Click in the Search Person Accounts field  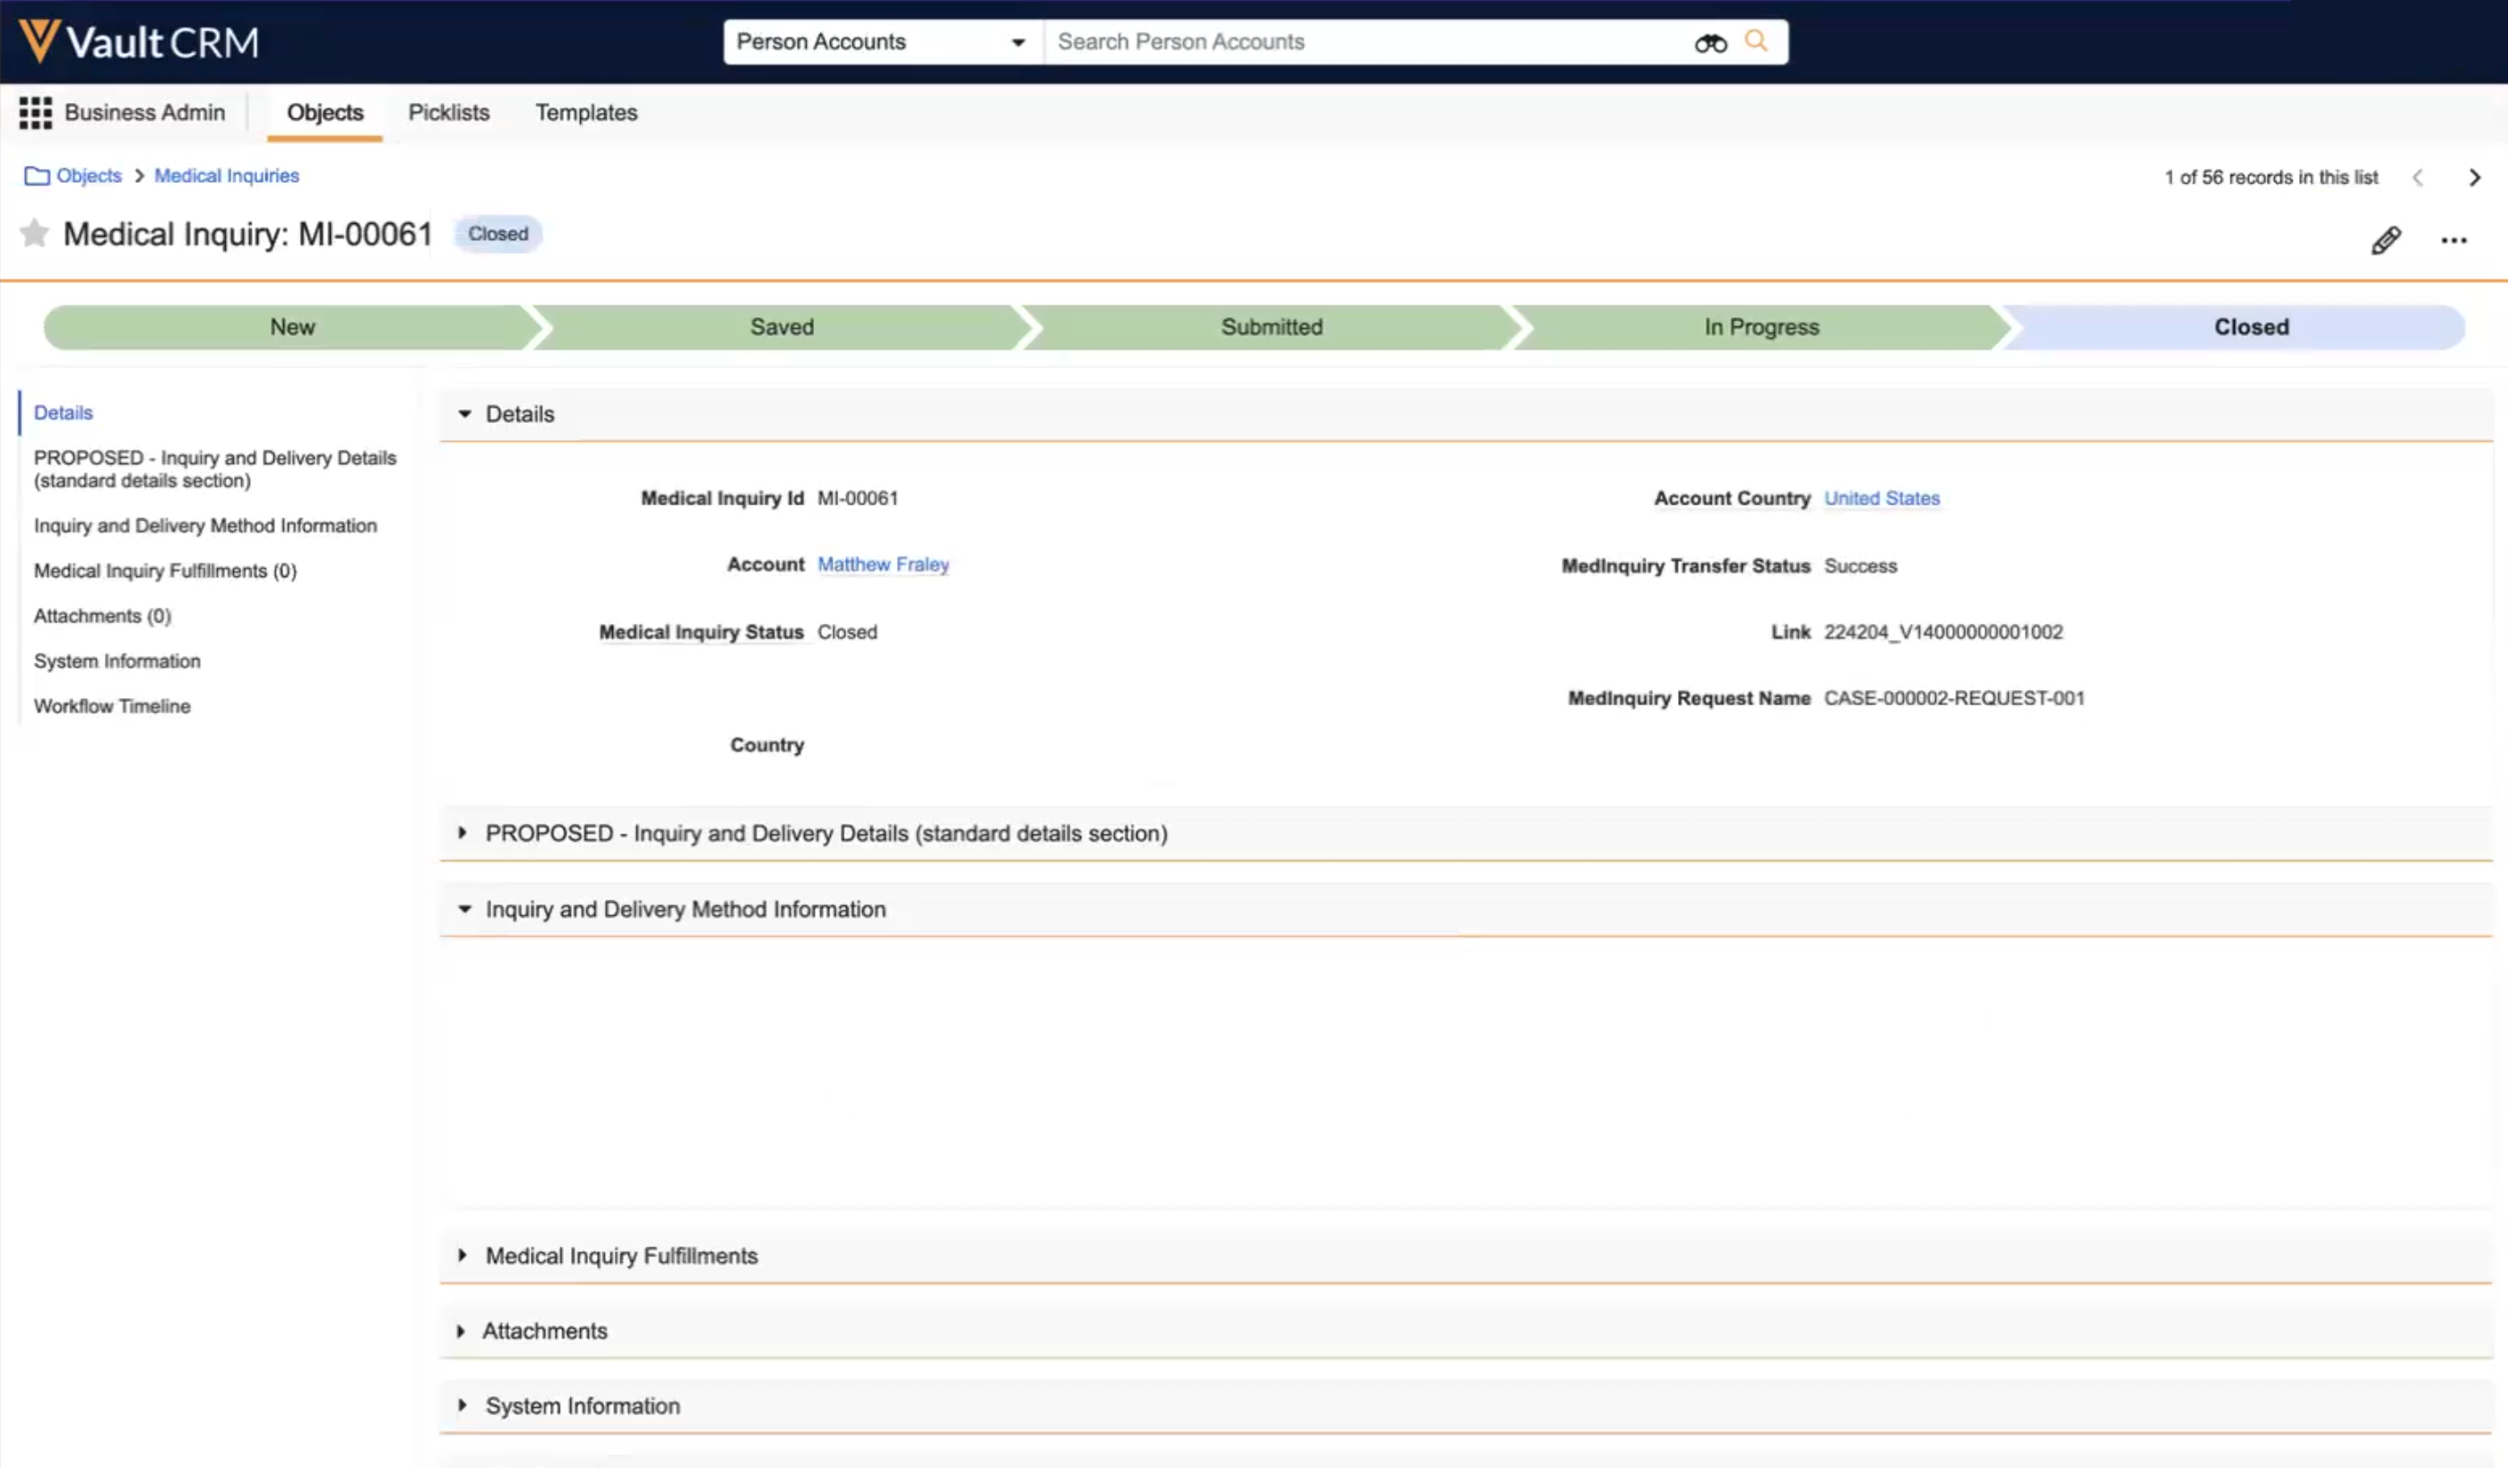[x=1363, y=42]
